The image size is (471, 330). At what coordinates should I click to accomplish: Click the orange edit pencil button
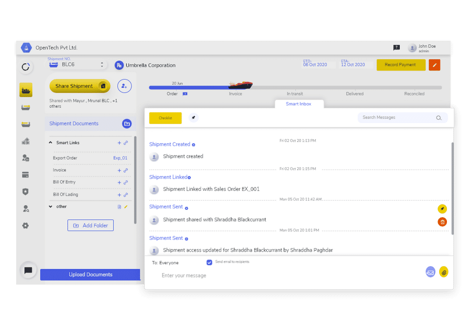click(x=434, y=65)
